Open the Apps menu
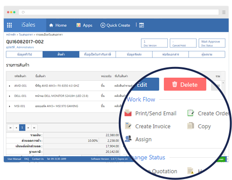This screenshot has height=180, width=232. [84, 25]
